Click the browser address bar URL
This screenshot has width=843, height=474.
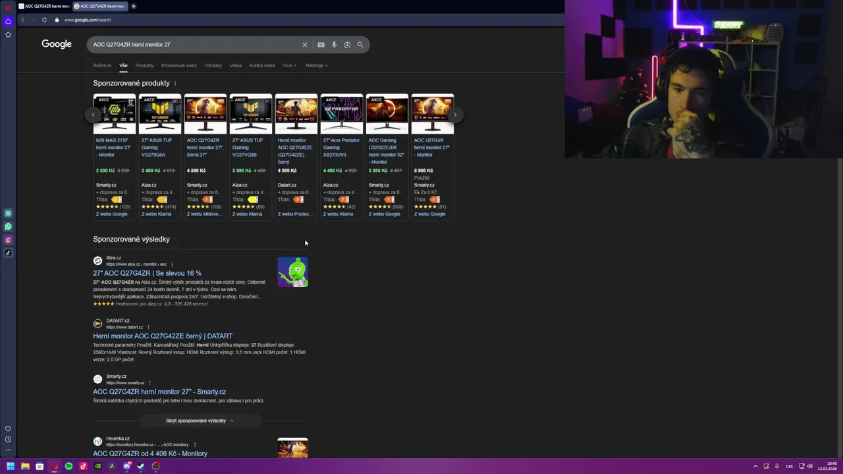(x=88, y=20)
